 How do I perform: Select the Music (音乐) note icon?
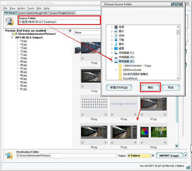click(116, 44)
